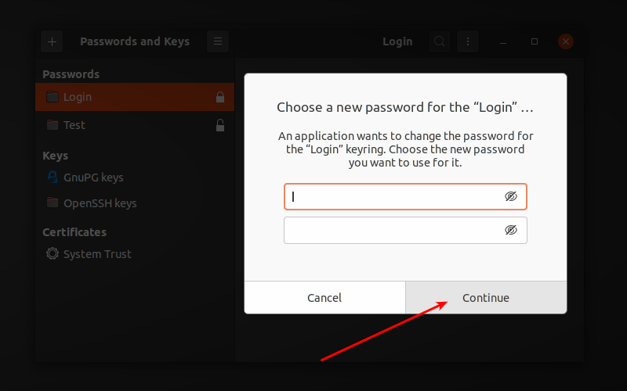Image resolution: width=627 pixels, height=391 pixels.
Task: Click the lock icon beside Login keyring
Action: pyautogui.click(x=220, y=98)
